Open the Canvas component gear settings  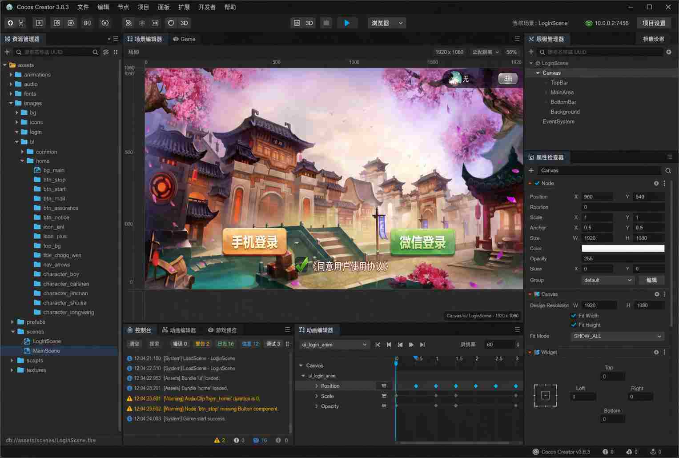coord(656,294)
